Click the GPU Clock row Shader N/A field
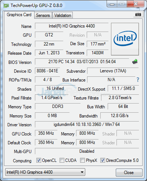The image size is (147, 181). (x=128, y=133)
